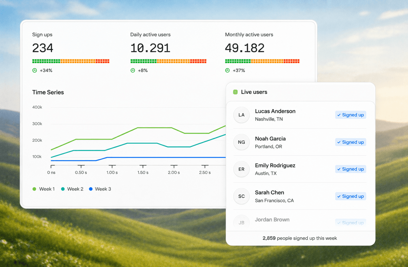The image size is (408, 267).
Task: Click the trend arrow icon beside +37%
Action: (x=227, y=70)
